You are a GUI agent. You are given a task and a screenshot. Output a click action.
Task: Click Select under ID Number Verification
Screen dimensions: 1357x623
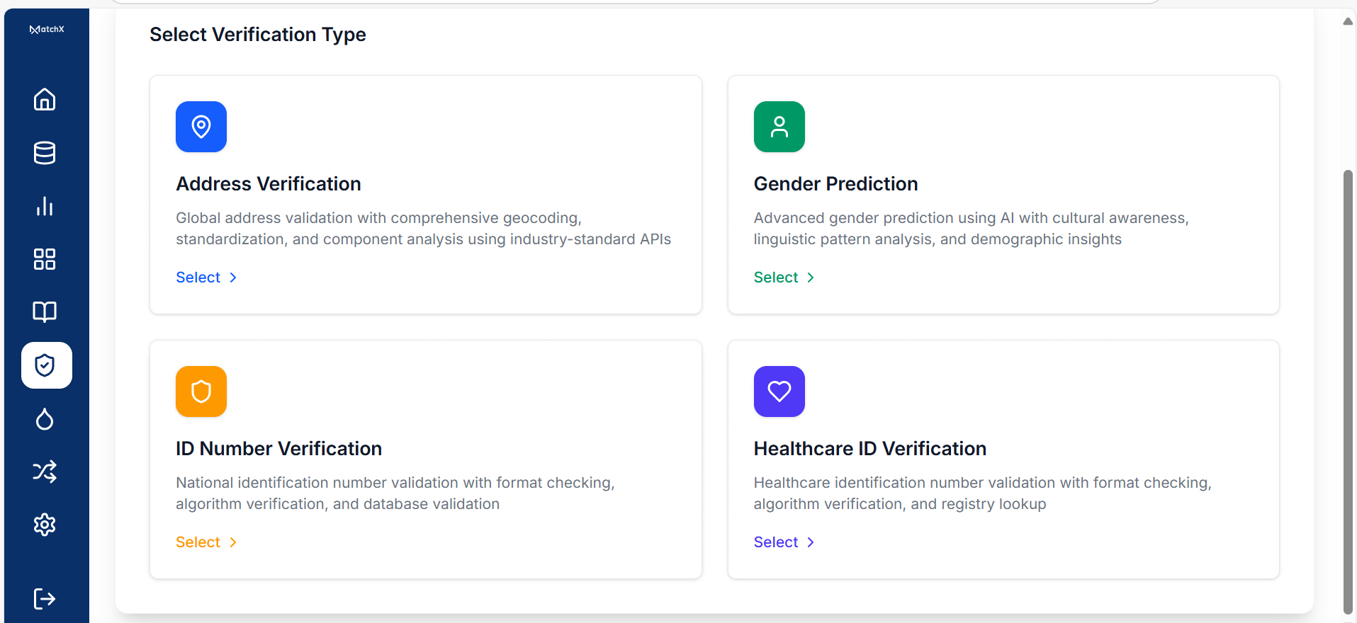198,542
